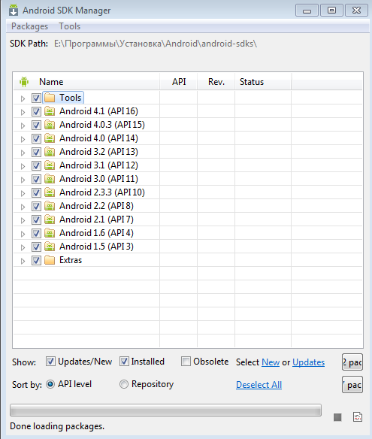Click the Android 2.2 (API 8) package icon
Viewport: 372px width, 439px height.
coord(50,206)
